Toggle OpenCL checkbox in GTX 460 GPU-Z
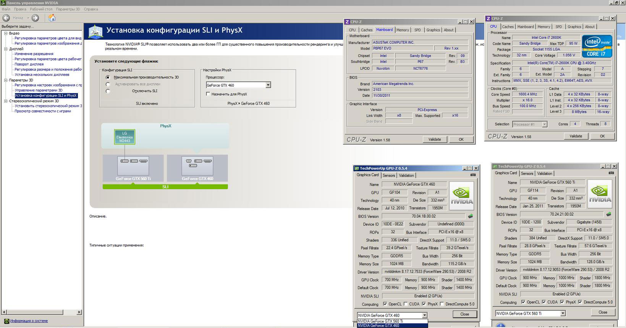This screenshot has width=626, height=328. [x=385, y=304]
